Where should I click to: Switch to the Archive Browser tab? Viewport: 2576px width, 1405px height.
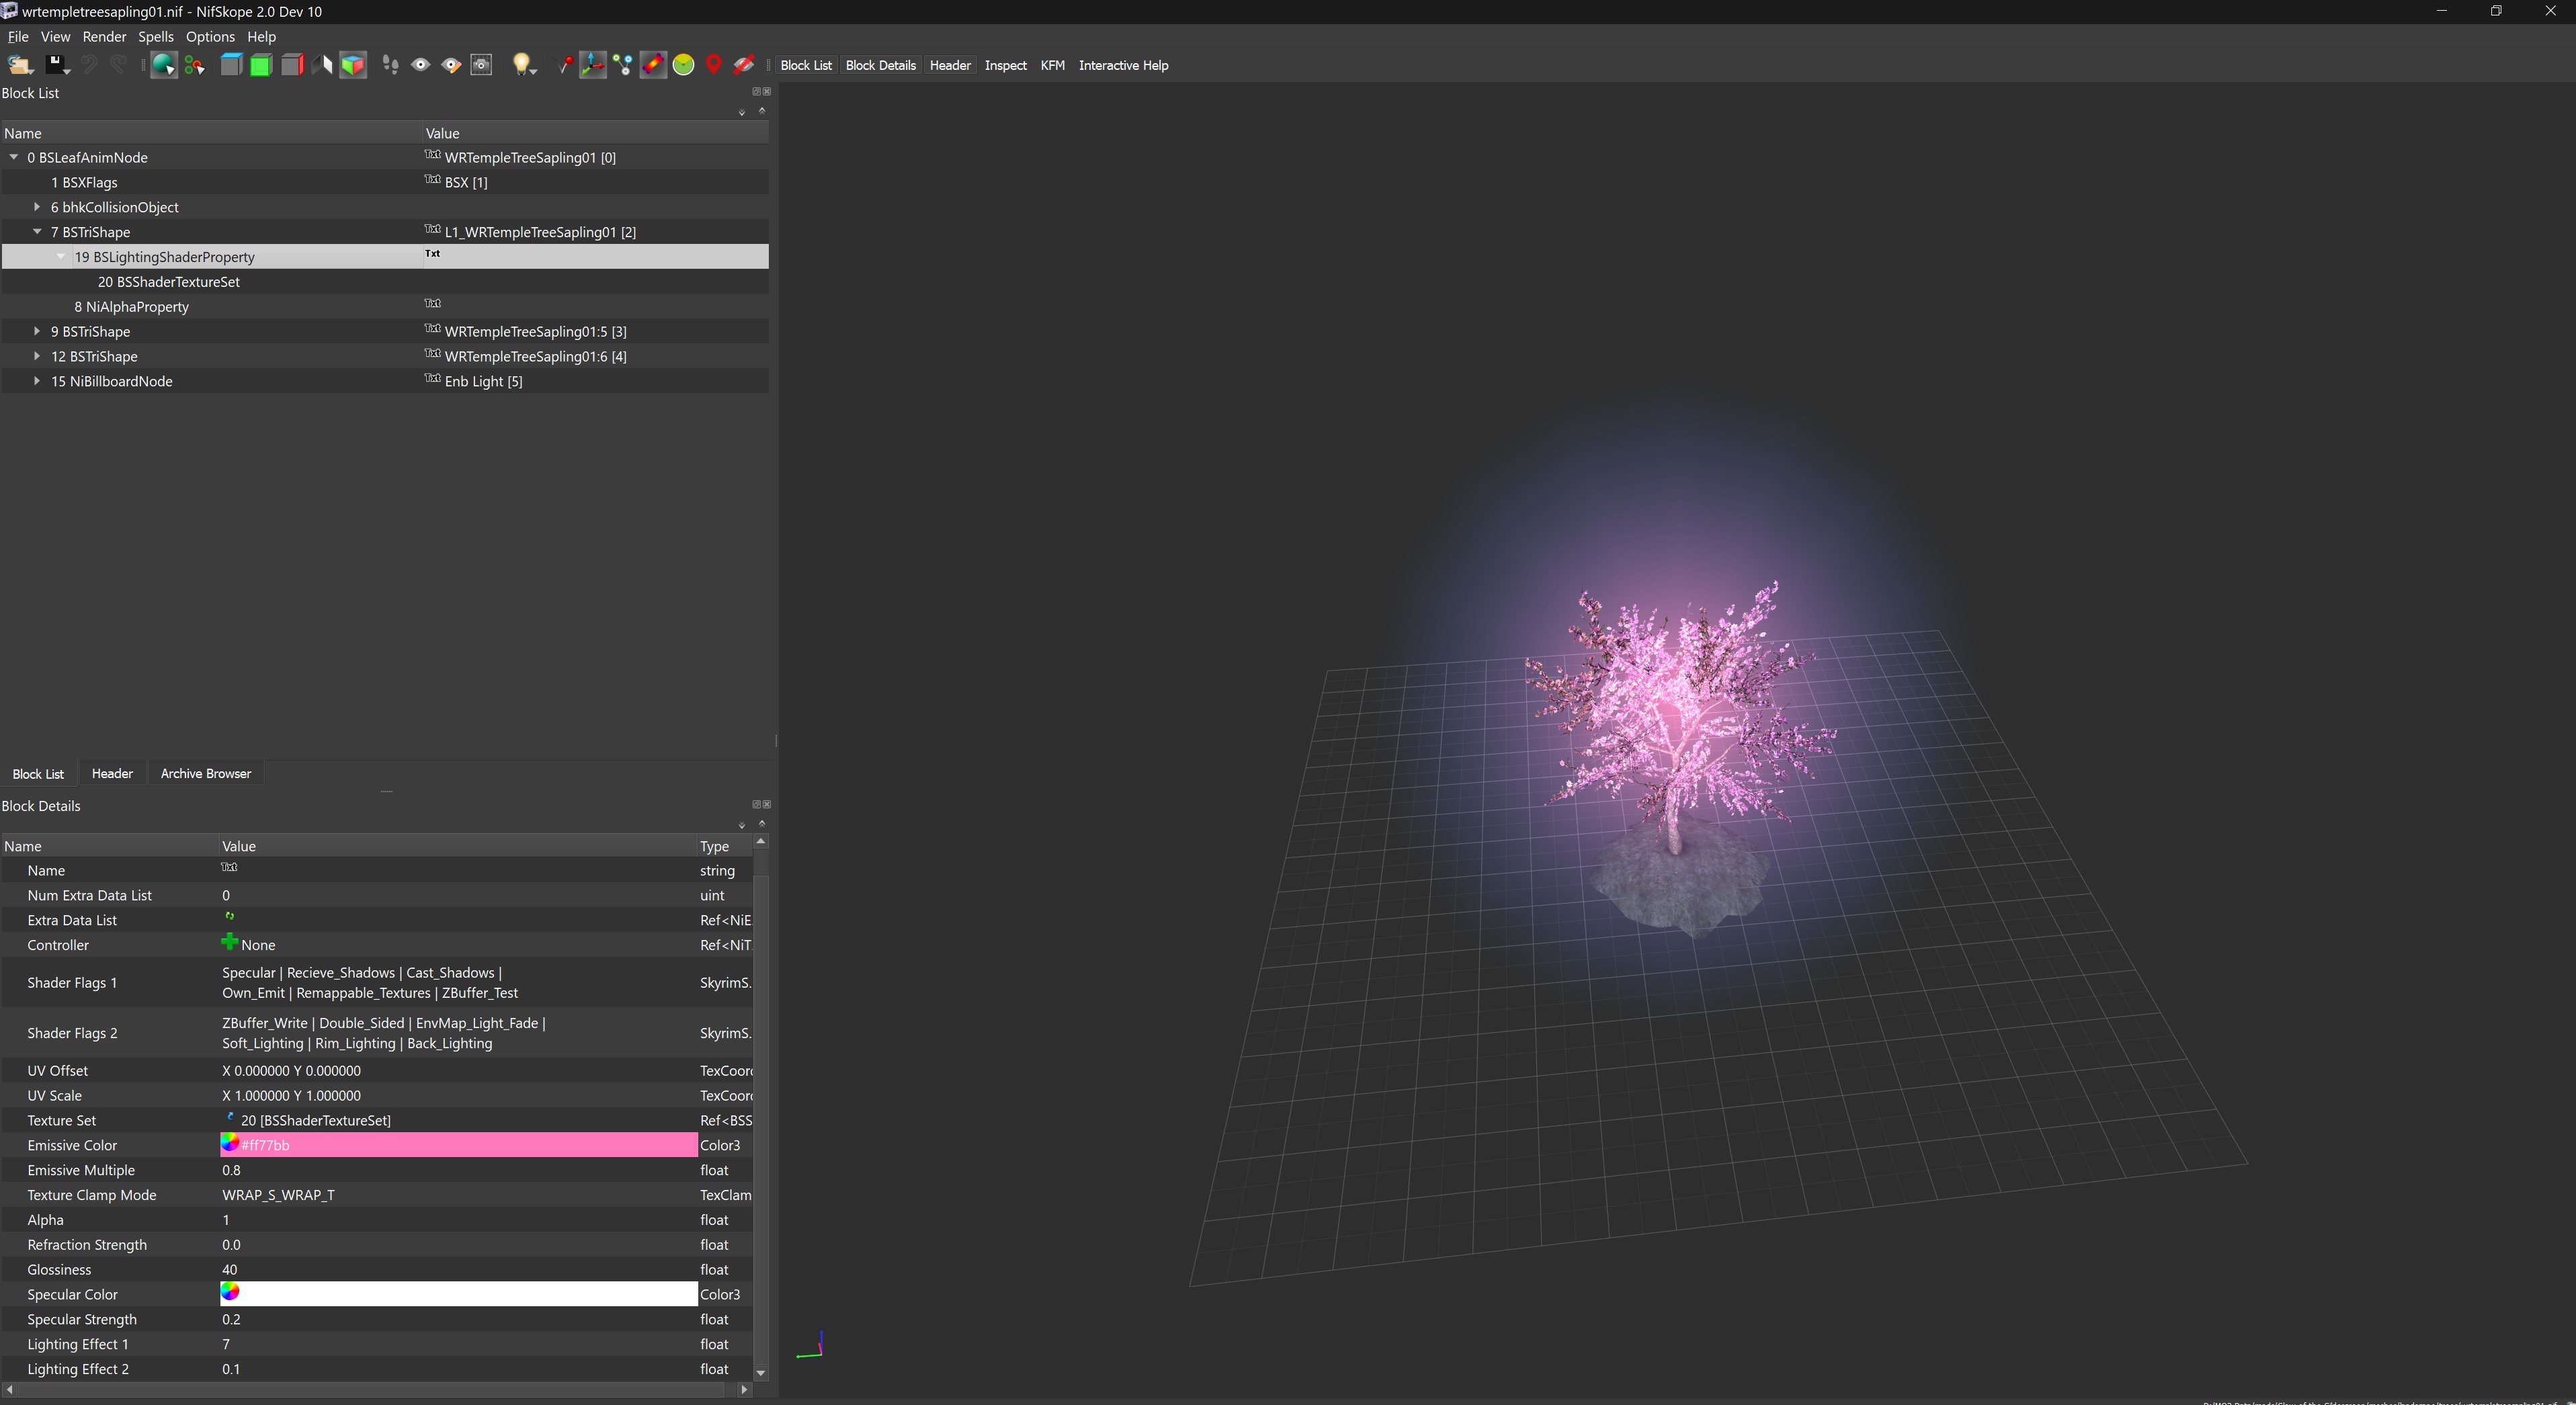click(x=205, y=773)
